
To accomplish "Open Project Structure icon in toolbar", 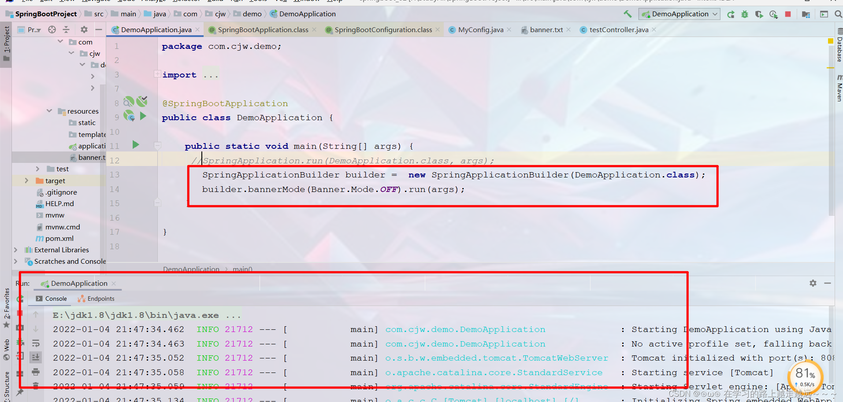I will coord(806,14).
